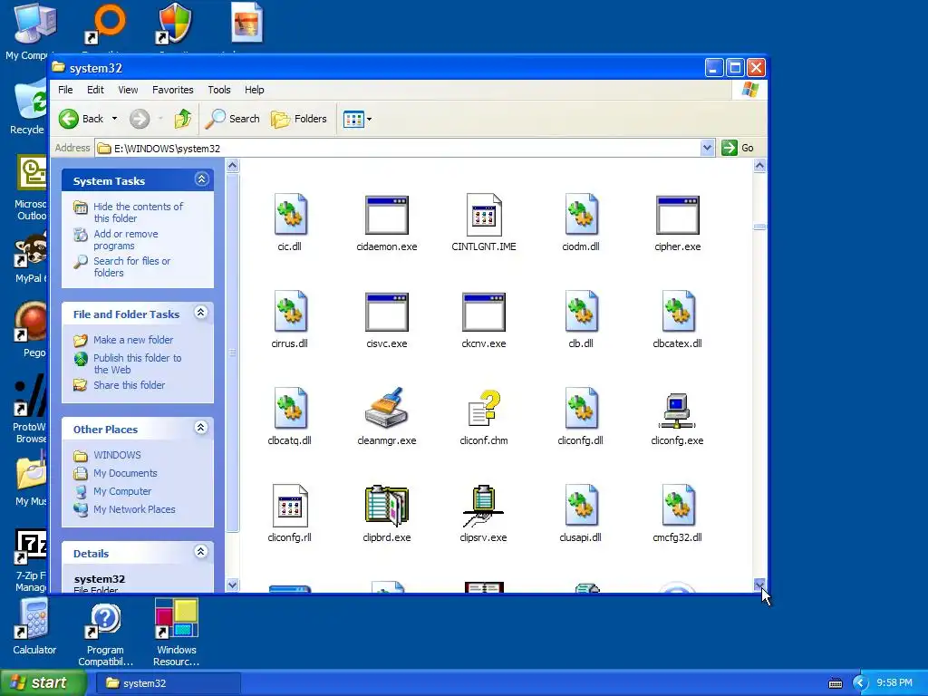Viewport: 928px width, 696px height.
Task: Click task pane scrollbar up arrow
Action: [x=233, y=166]
